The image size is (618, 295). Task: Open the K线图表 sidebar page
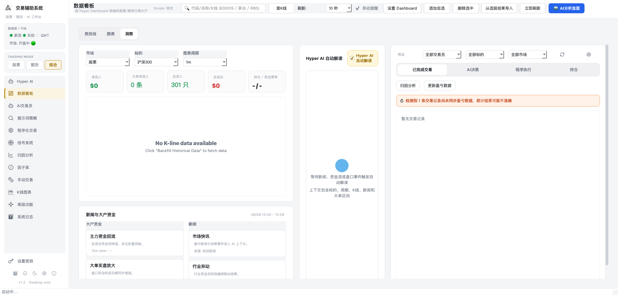tap(35, 192)
